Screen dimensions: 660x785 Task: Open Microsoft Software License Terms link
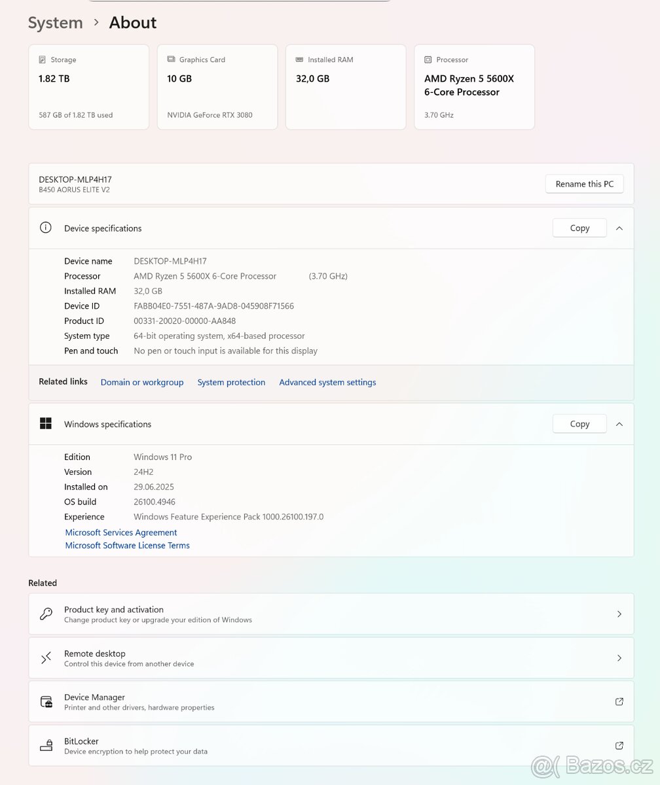coord(127,545)
